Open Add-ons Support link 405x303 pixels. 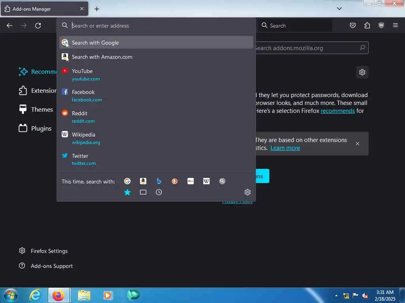tap(46, 266)
